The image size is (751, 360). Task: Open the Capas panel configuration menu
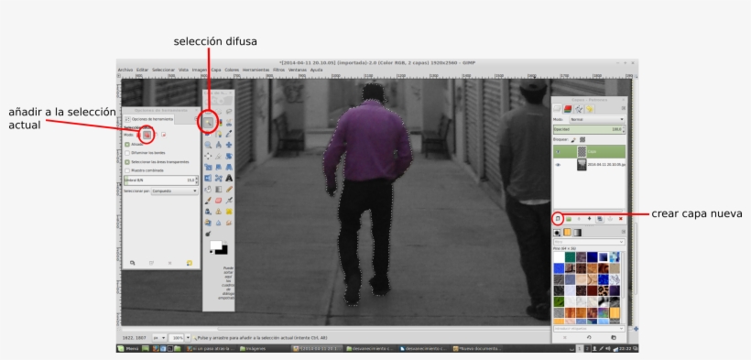tap(623, 109)
